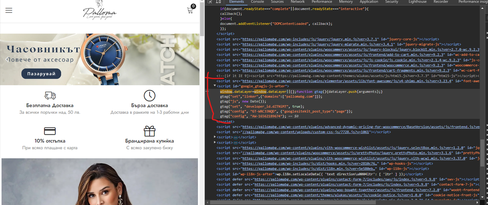Open the Recorder tab

pyautogui.click(x=441, y=2)
